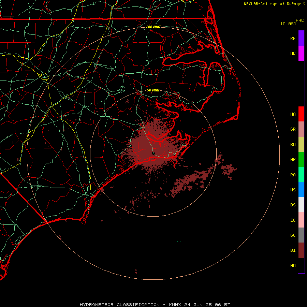Click the IC pink legend swatch
This screenshot has width=307, height=307.
(x=301, y=220)
